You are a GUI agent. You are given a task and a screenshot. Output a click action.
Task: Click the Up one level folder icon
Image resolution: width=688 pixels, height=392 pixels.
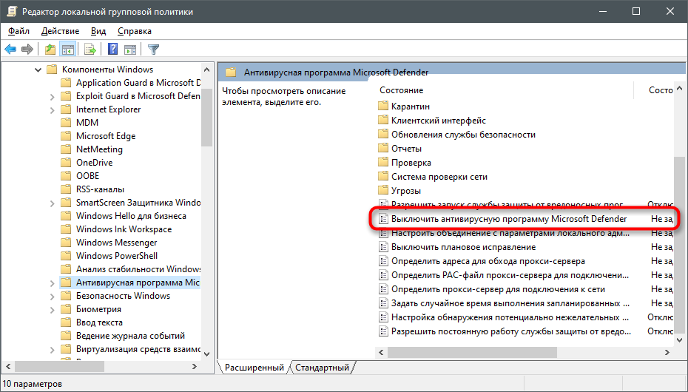tap(50, 50)
